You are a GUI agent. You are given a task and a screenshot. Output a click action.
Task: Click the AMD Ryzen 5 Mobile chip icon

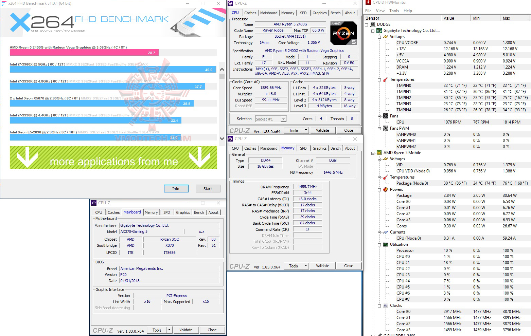click(379, 152)
